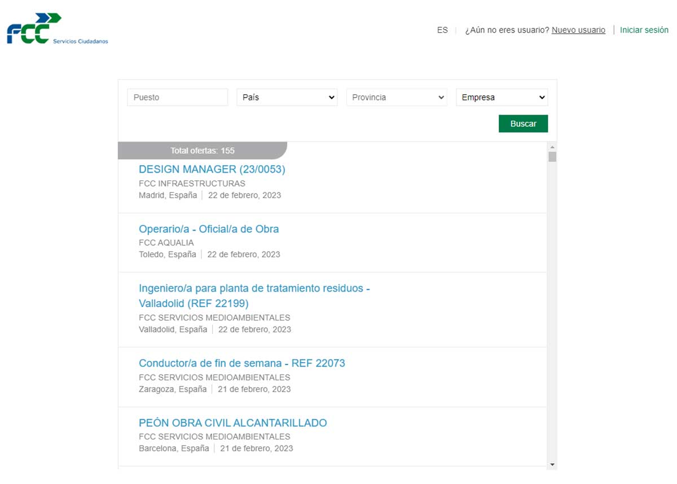677x484 pixels.
Task: Open the Conductor/a de fin de semana posting
Action: [x=241, y=363]
